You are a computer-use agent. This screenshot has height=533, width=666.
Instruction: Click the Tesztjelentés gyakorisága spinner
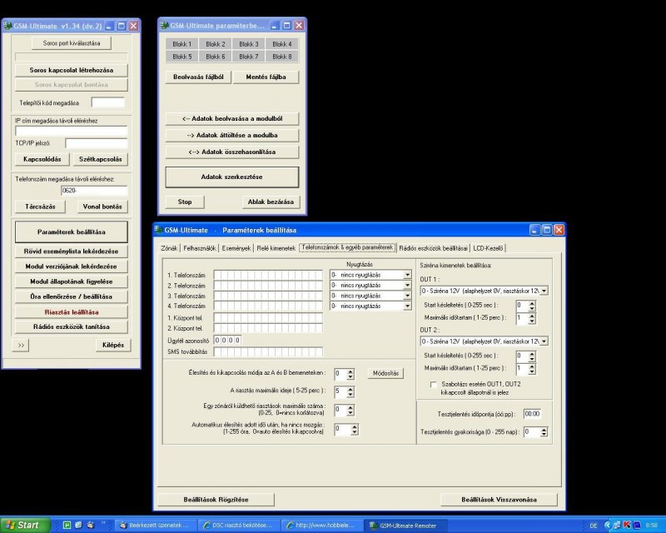pos(544,432)
